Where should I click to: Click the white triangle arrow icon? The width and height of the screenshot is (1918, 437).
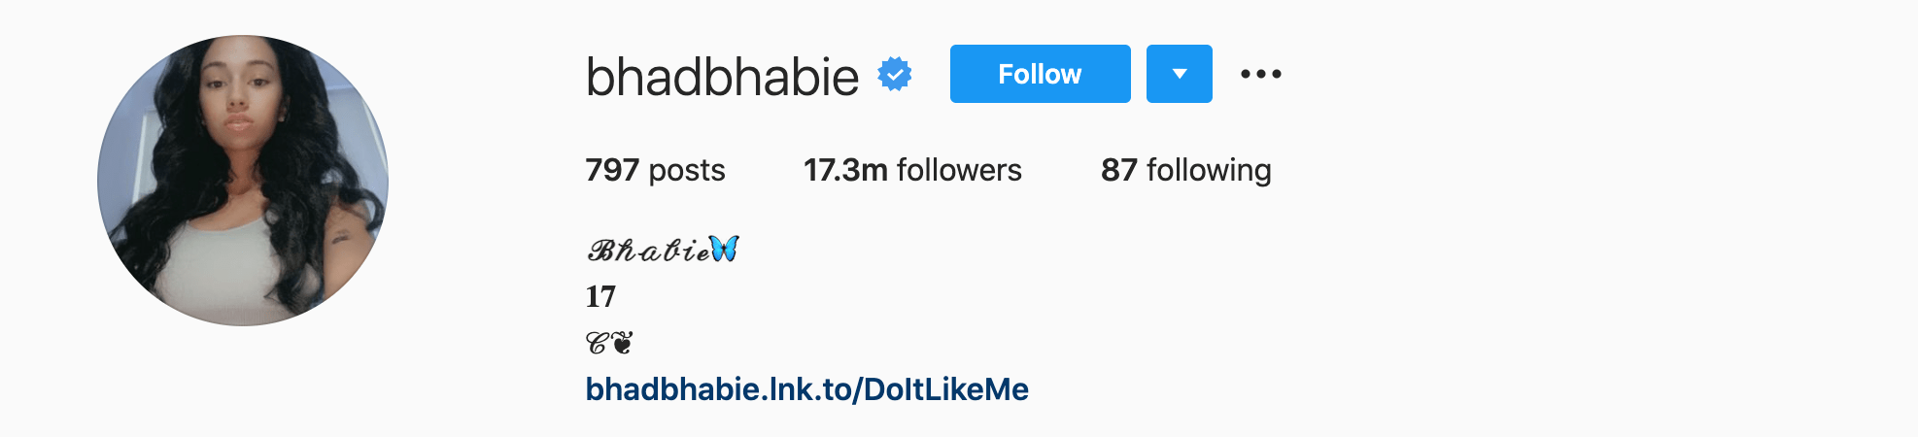pos(1180,74)
